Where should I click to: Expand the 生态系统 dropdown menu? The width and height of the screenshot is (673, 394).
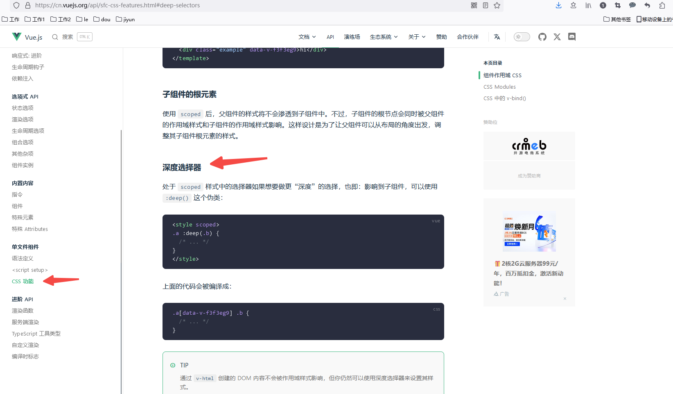pyautogui.click(x=383, y=37)
